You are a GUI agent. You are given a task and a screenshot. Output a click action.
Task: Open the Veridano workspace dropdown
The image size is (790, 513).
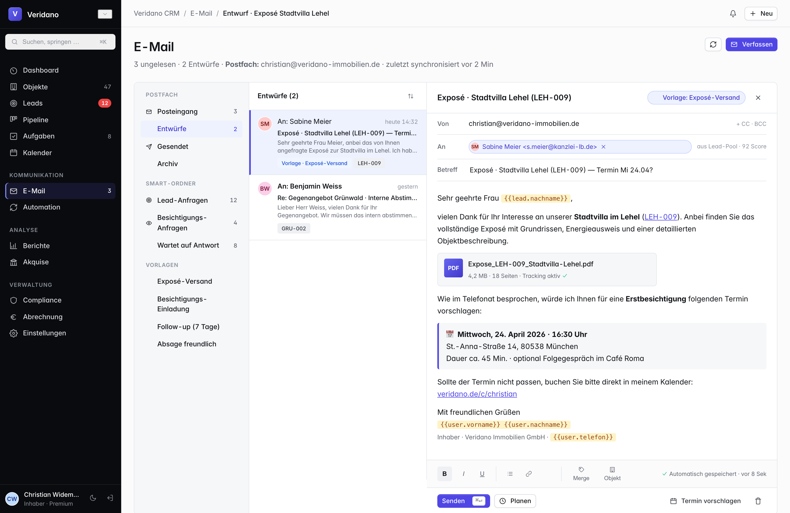[105, 14]
